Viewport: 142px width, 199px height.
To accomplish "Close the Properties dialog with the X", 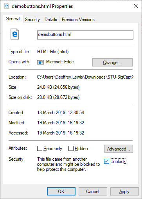I will pyautogui.click(x=136, y=6).
